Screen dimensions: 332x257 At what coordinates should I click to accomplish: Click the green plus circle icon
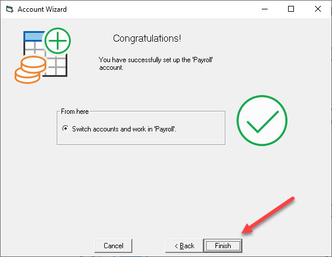click(57, 40)
